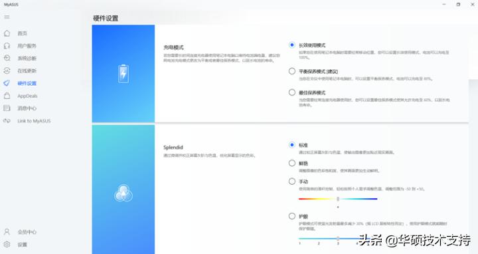Open Link to MyASUS
This screenshot has width=478, height=254.
[34, 120]
